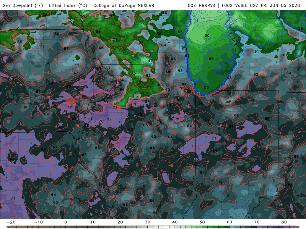Image resolution: width=306 pixels, height=229 pixels.
Task: Click the 80 label on the color scale
Action: tap(284, 222)
